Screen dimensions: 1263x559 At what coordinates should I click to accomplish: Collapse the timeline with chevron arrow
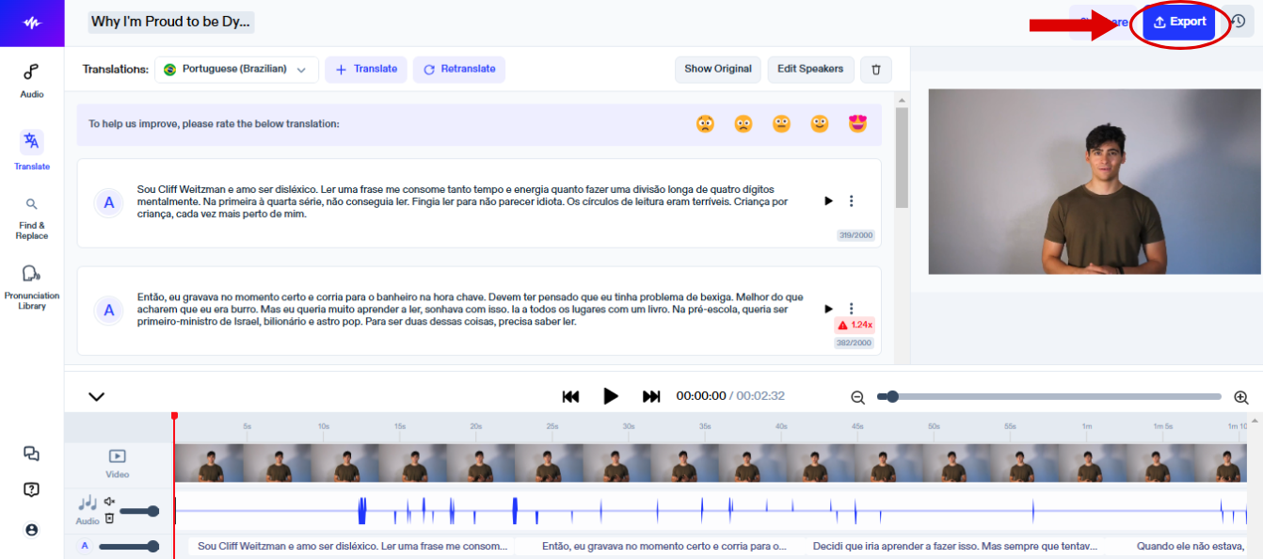96,396
